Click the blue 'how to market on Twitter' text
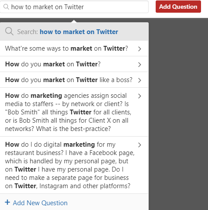The width and height of the screenshot is (208, 210). [79, 32]
